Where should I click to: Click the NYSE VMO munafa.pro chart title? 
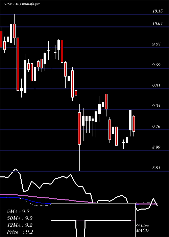coord(22,4)
